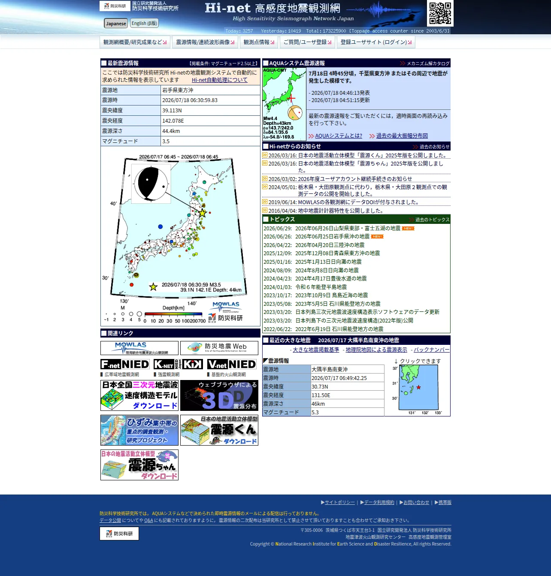Open the 令和６年能登半島地震 topic
Viewport: 551px width, 576px height.
point(321,287)
